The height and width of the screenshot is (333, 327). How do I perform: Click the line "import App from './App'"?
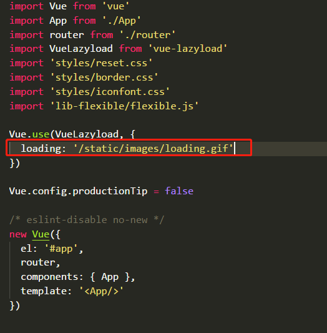tap(75, 21)
